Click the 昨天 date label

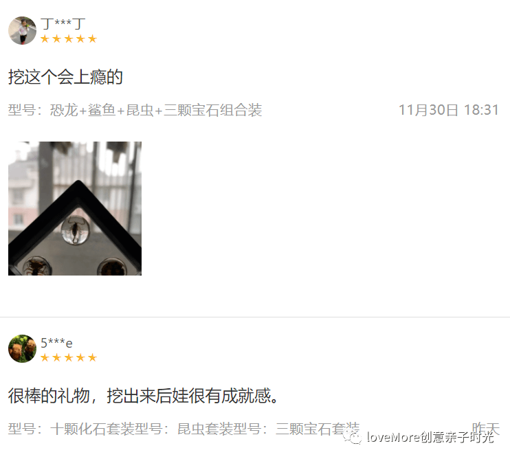click(x=486, y=428)
